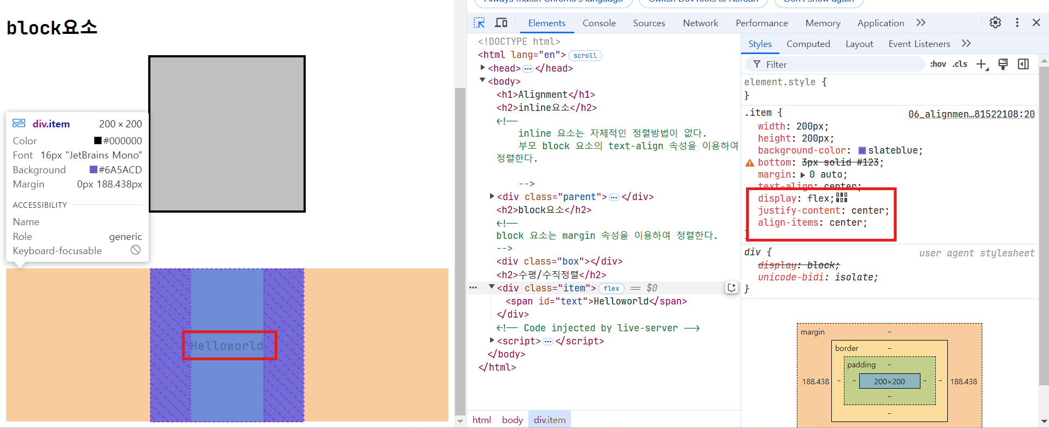Open the Network tab
Screen dimensions: 1049x428
click(x=701, y=23)
